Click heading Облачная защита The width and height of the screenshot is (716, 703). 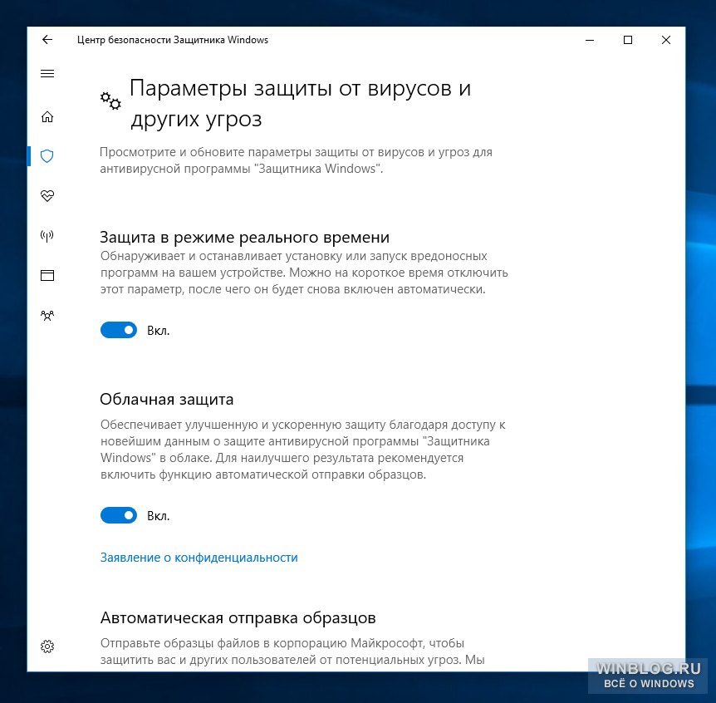pos(167,399)
